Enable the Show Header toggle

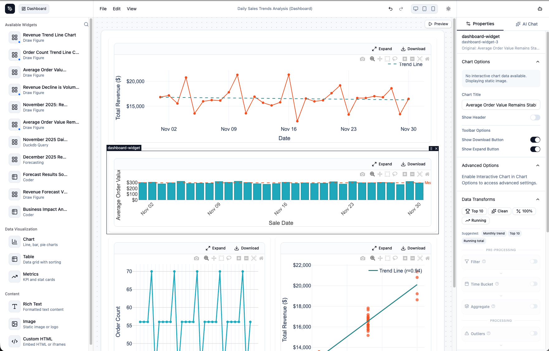pos(535,117)
